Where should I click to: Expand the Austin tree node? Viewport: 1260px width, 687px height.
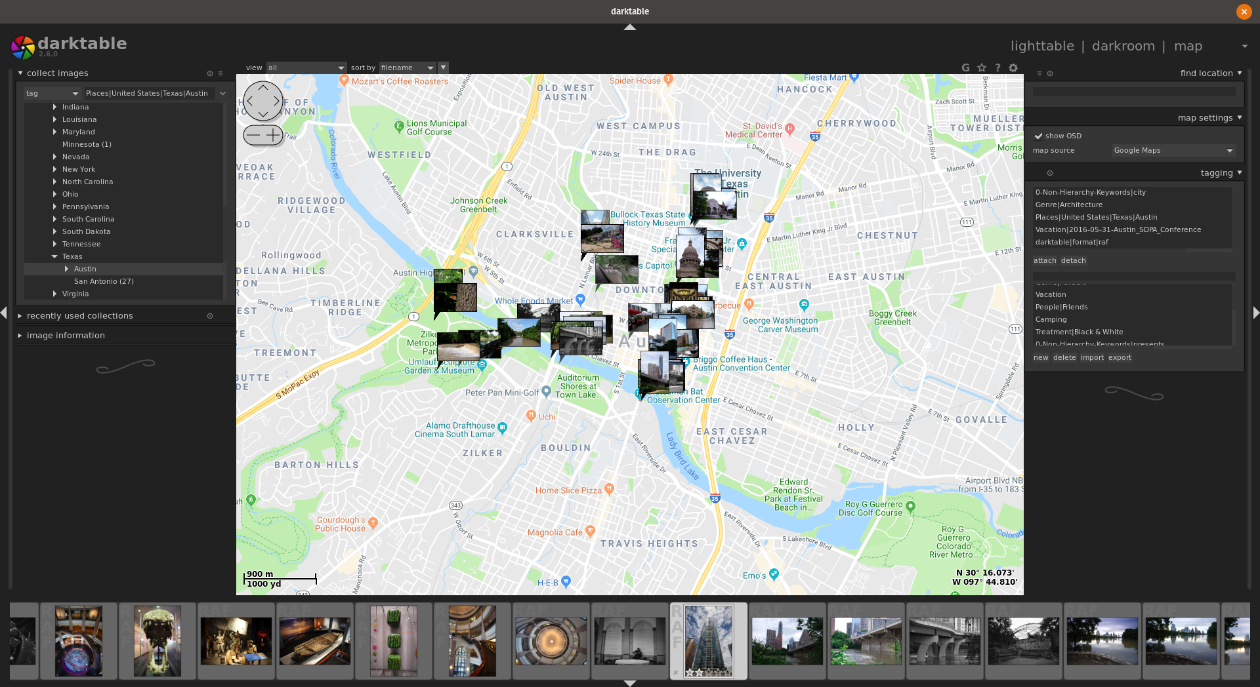pyautogui.click(x=66, y=269)
